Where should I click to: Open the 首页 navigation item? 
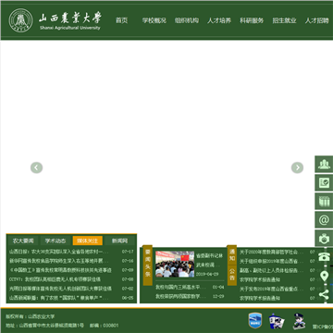tap(121, 20)
